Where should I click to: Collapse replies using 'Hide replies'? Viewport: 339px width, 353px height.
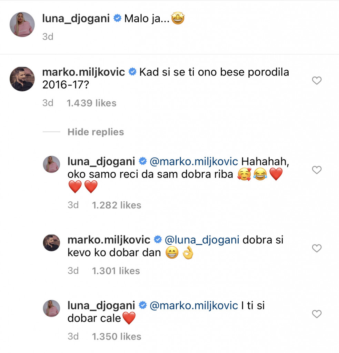(x=96, y=132)
